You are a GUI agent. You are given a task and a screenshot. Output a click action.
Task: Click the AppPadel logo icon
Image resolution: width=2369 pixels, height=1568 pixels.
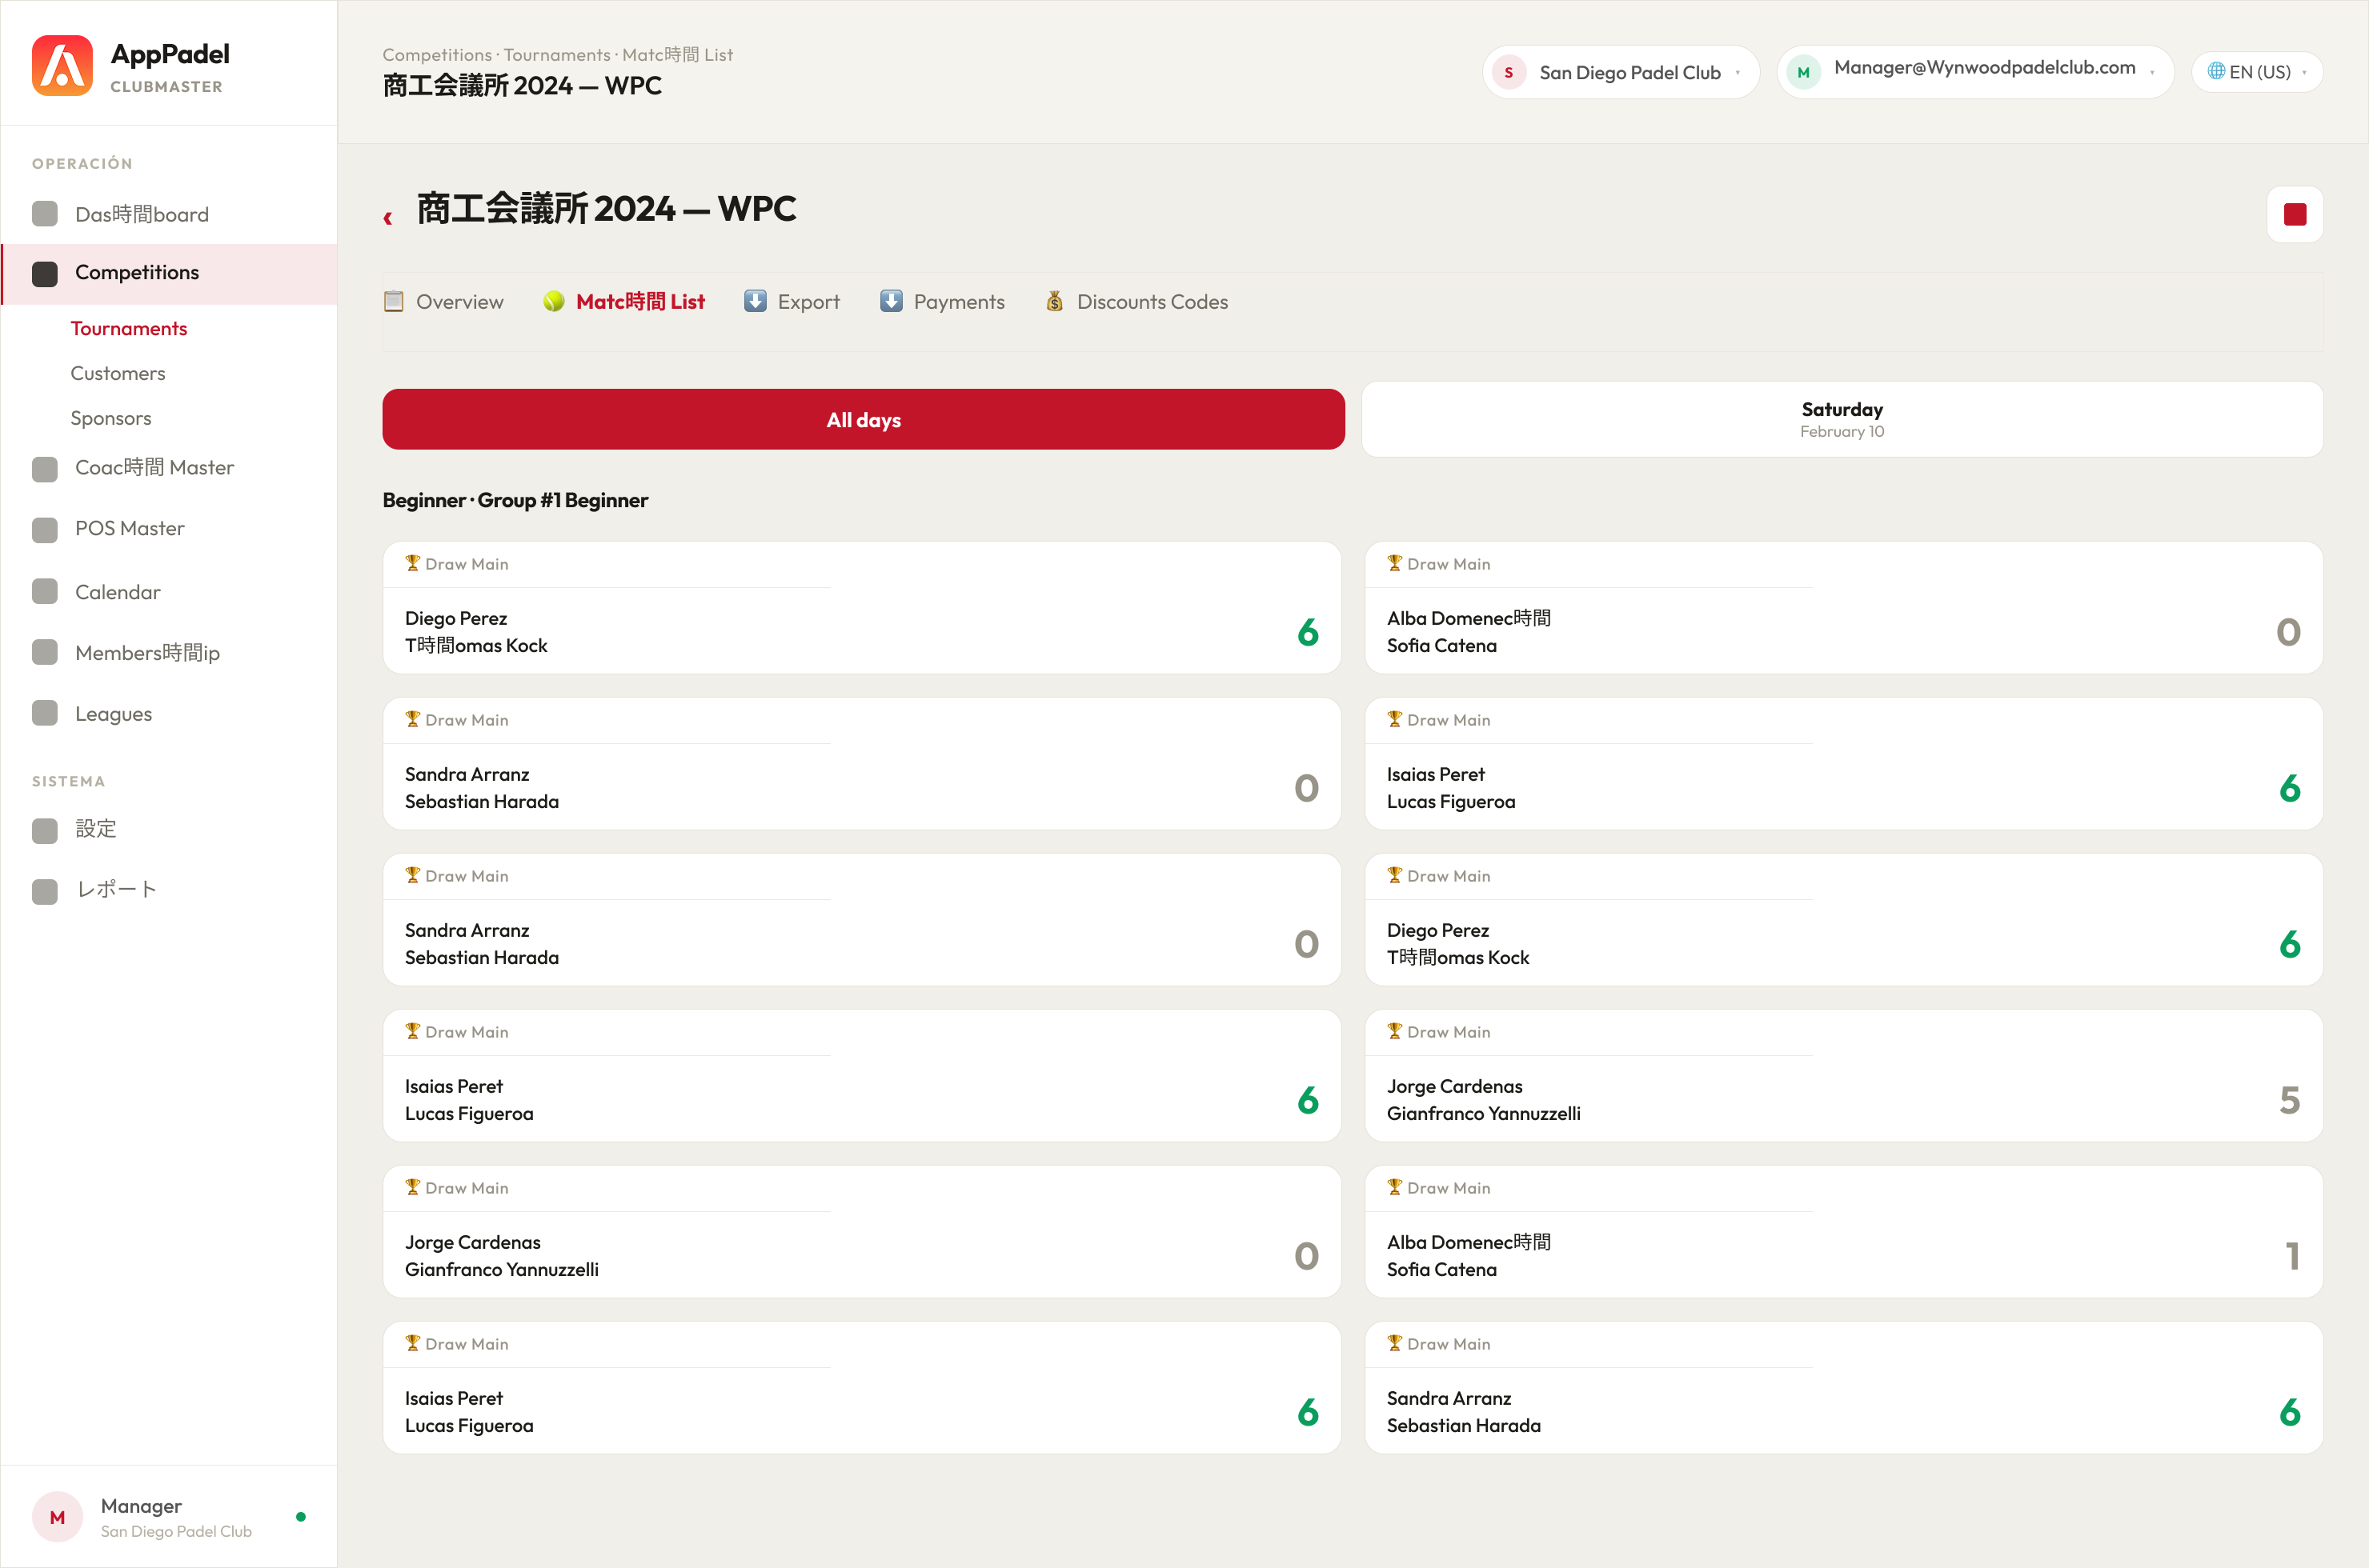coord(62,66)
